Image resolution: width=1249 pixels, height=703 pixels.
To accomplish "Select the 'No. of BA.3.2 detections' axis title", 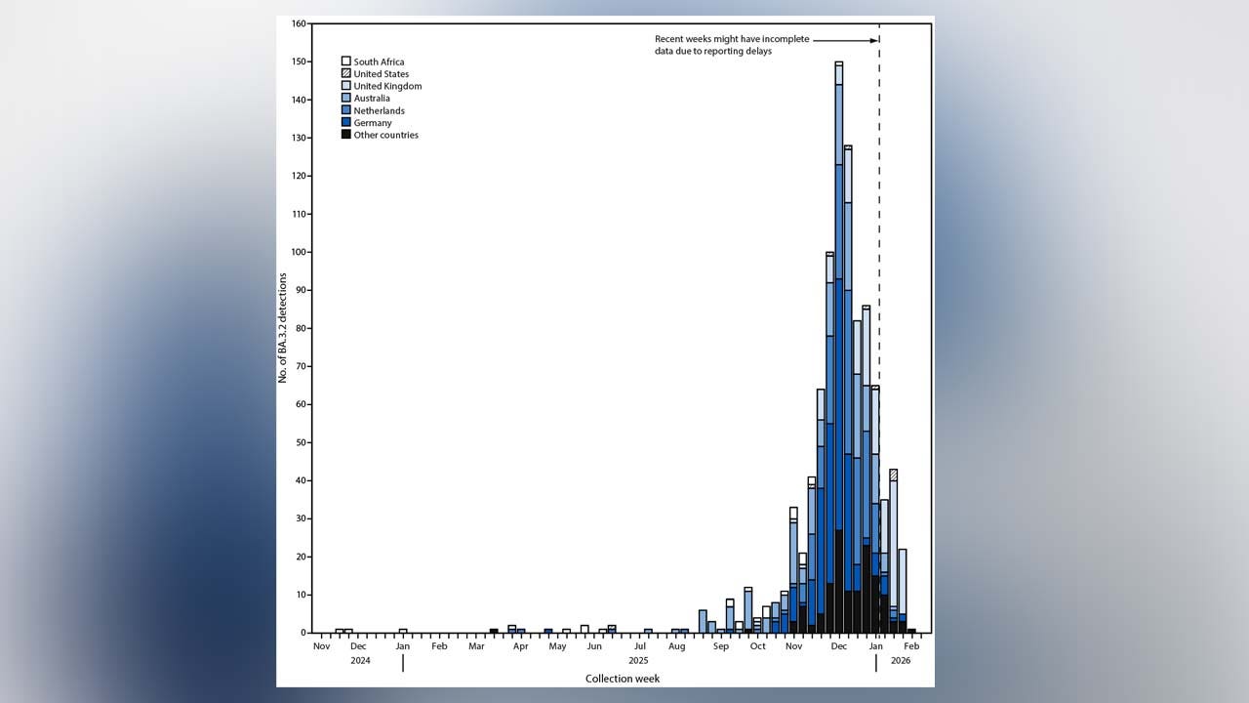I will [x=283, y=327].
